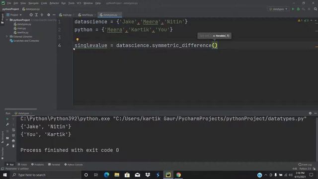
Task: Click the Expand All icon in Project panel
Action: tap(36, 15)
